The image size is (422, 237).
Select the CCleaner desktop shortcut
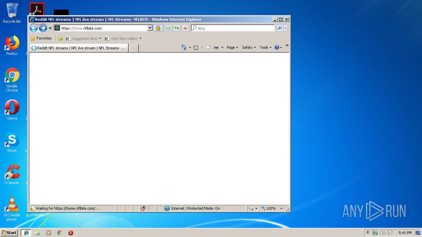(x=12, y=174)
